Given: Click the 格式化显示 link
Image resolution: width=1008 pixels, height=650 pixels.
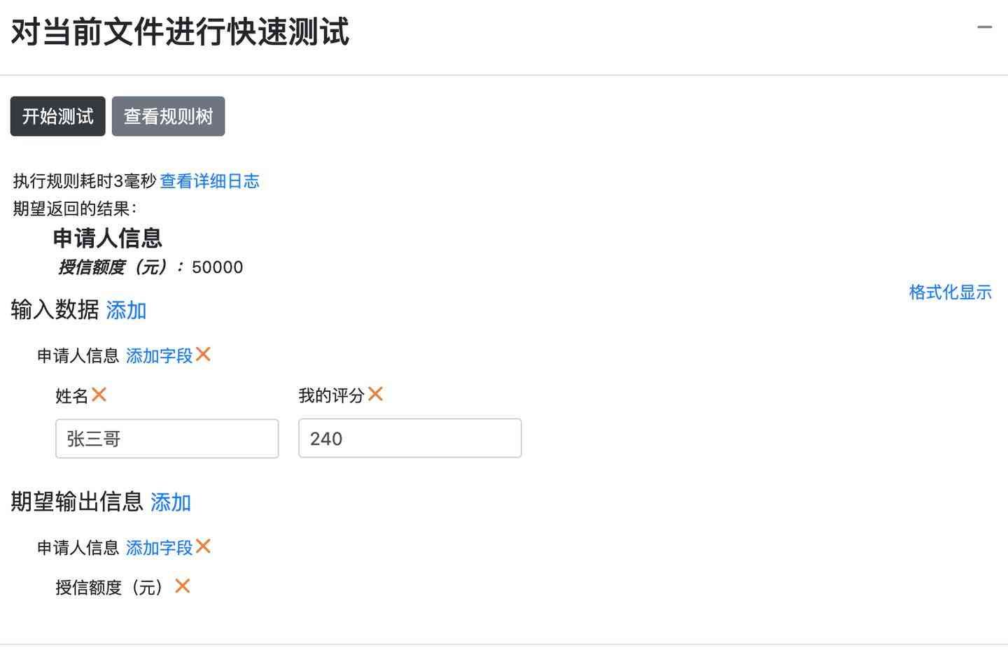Looking at the screenshot, I should coord(950,292).
